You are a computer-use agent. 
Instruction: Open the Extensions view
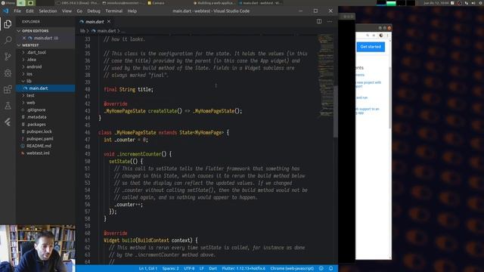(8, 89)
